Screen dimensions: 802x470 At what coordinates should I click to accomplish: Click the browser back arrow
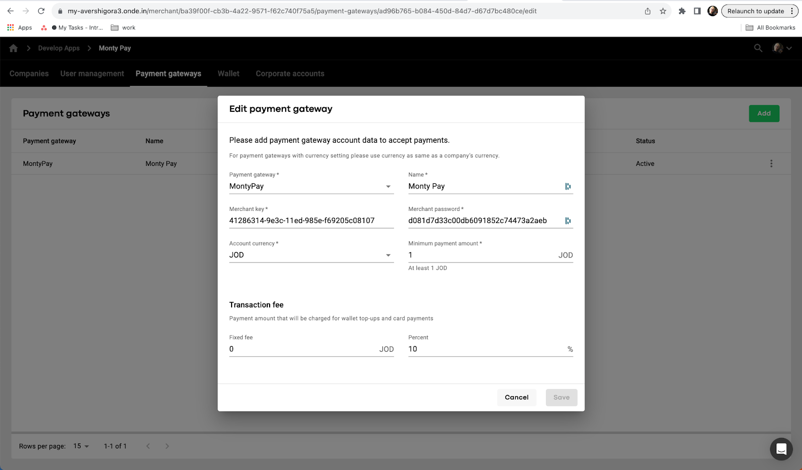[11, 11]
